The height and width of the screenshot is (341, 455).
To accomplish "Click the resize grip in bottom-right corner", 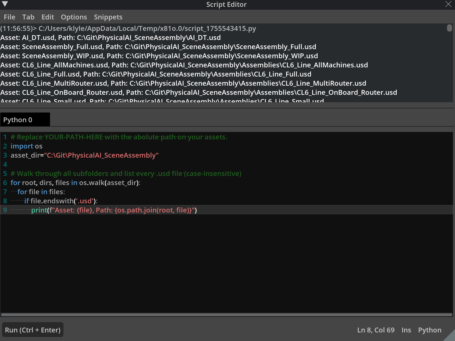I will (451, 337).
